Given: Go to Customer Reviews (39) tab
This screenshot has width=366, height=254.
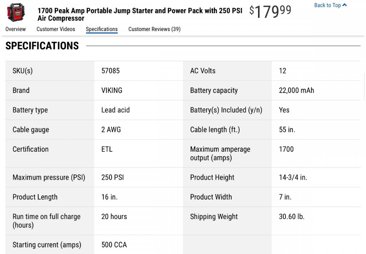Looking at the screenshot, I should click(154, 29).
